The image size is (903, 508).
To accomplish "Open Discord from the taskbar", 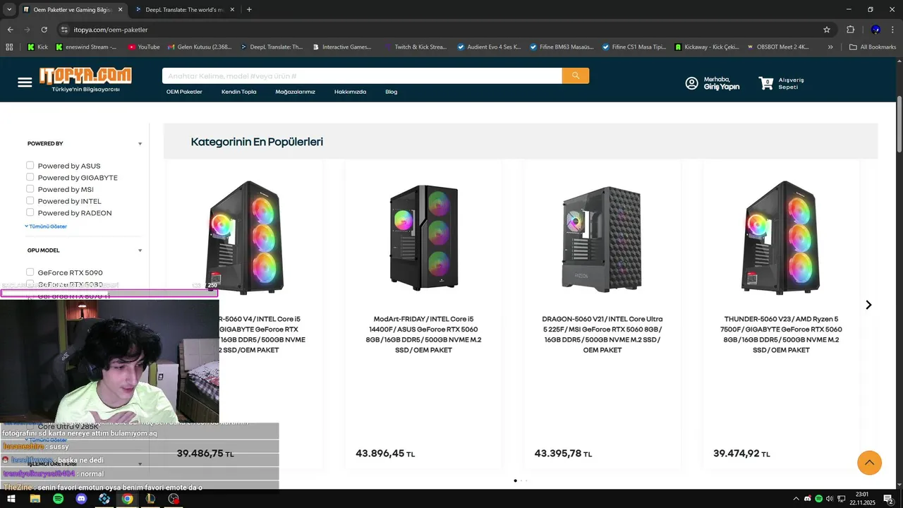I will click(x=81, y=499).
